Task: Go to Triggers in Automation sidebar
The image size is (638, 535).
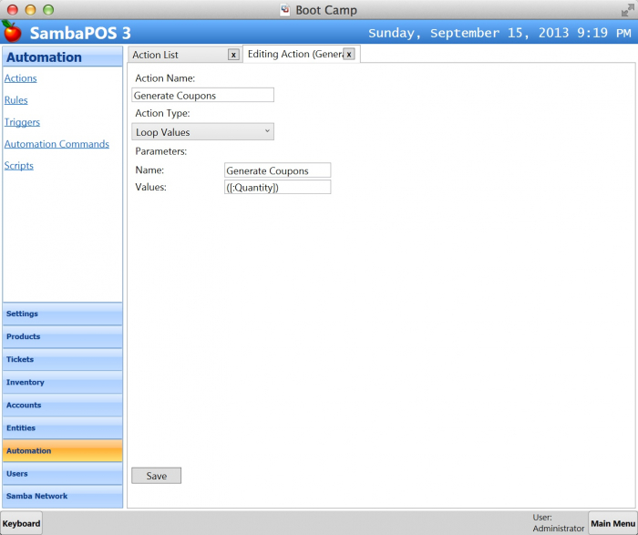Action: 22,122
